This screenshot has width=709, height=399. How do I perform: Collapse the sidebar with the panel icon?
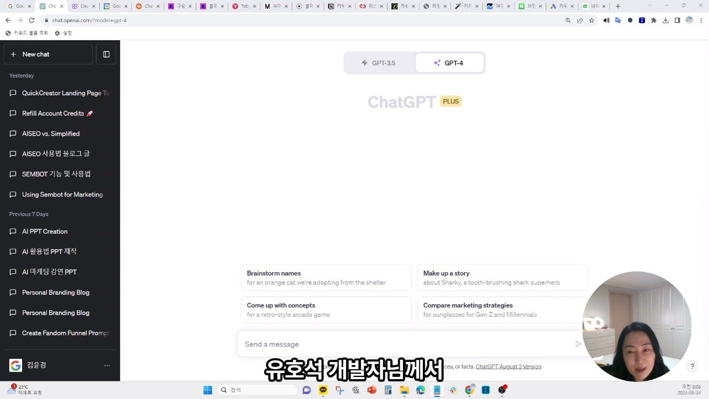106,54
